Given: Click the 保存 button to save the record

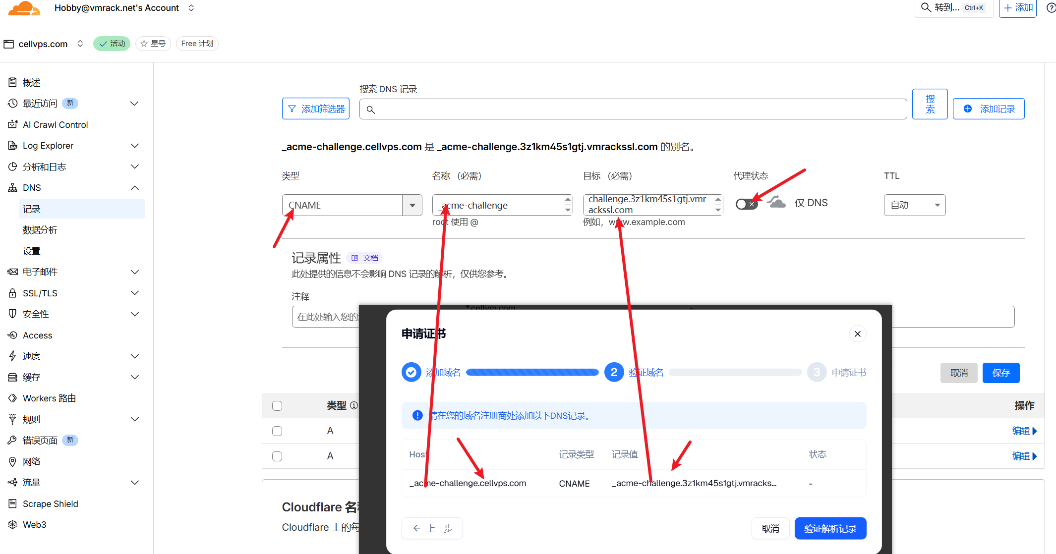Looking at the screenshot, I should pos(1000,373).
